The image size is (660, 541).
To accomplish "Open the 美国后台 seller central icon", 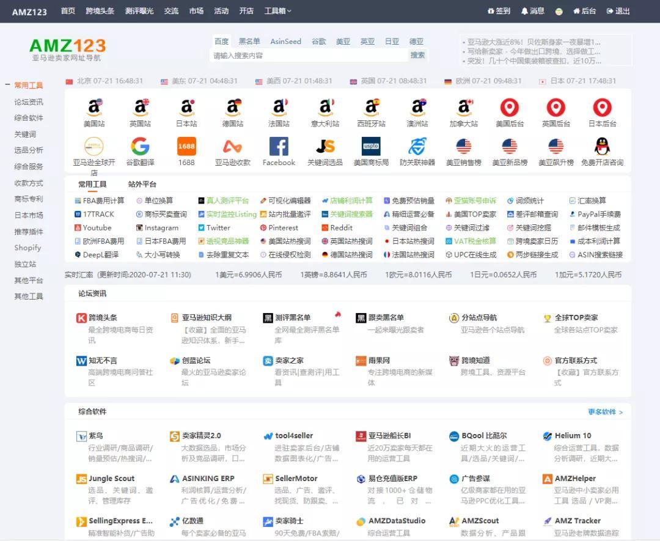I will click(509, 109).
